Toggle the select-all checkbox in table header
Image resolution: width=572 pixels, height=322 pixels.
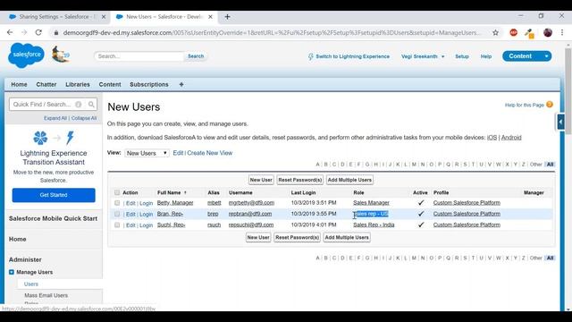tap(117, 192)
